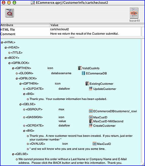Click the ECommerceDB database icon

pyautogui.click(x=83, y=73)
